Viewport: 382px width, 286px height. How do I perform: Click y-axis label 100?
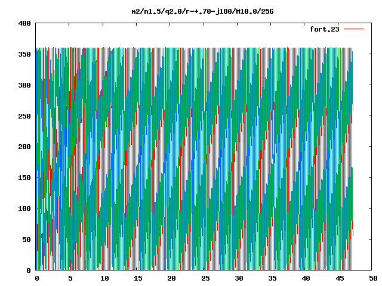pos(24,209)
